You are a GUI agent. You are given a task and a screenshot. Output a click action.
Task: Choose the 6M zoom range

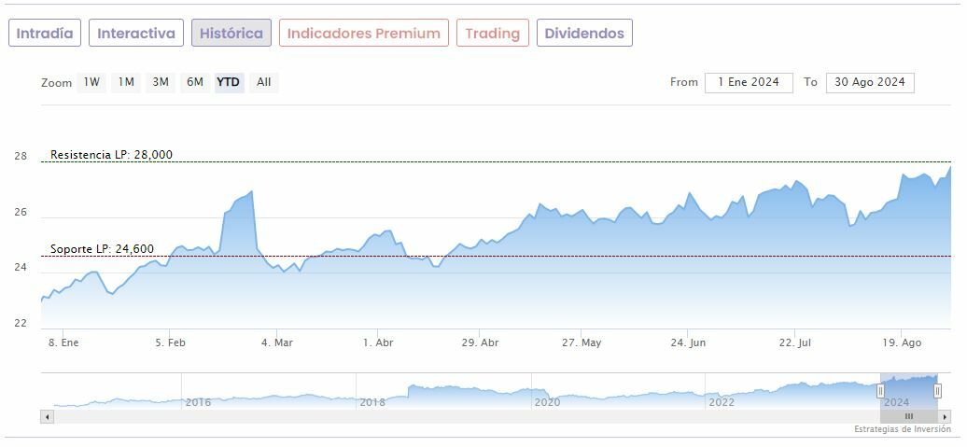coord(194,82)
